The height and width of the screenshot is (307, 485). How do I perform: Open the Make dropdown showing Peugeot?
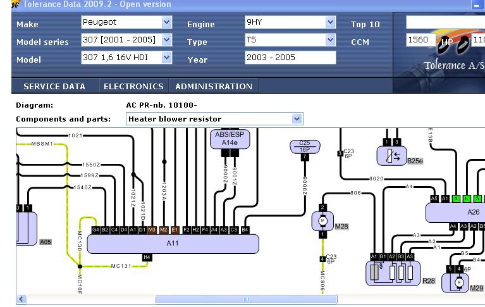point(126,22)
